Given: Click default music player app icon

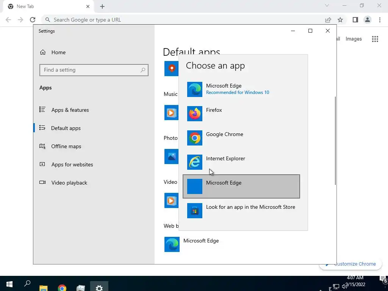Looking at the screenshot, I should (171, 113).
